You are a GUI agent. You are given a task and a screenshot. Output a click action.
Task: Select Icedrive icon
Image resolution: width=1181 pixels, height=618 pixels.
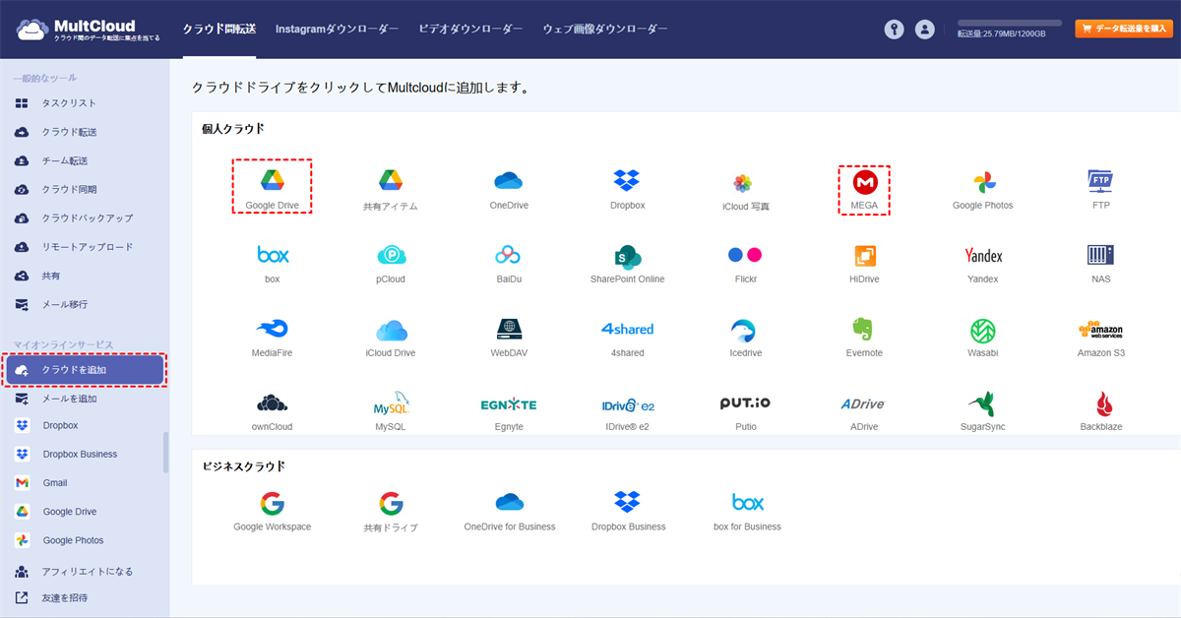click(745, 330)
